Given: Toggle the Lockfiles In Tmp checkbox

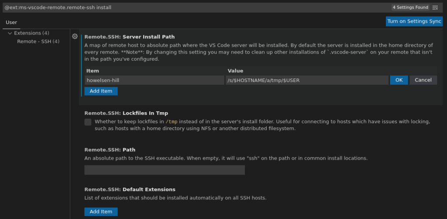Looking at the screenshot, I should point(88,122).
